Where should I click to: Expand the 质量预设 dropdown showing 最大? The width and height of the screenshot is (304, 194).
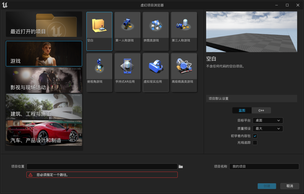(x=268, y=129)
